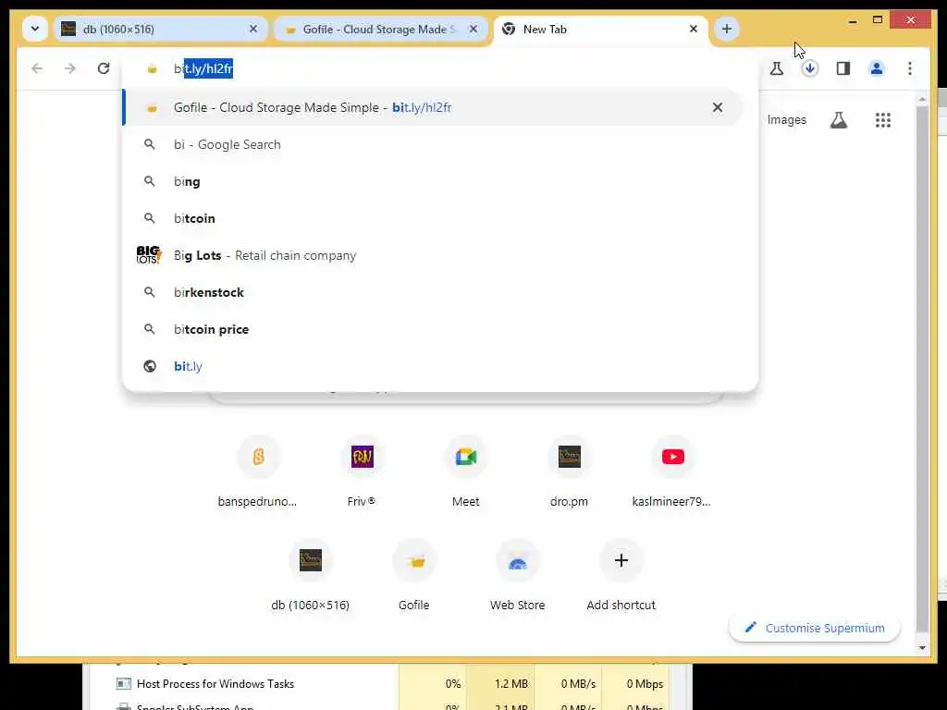Click the browser forward arrow
The image size is (947, 710).
pos(70,68)
